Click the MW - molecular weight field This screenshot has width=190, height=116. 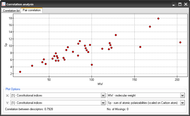click(146, 95)
